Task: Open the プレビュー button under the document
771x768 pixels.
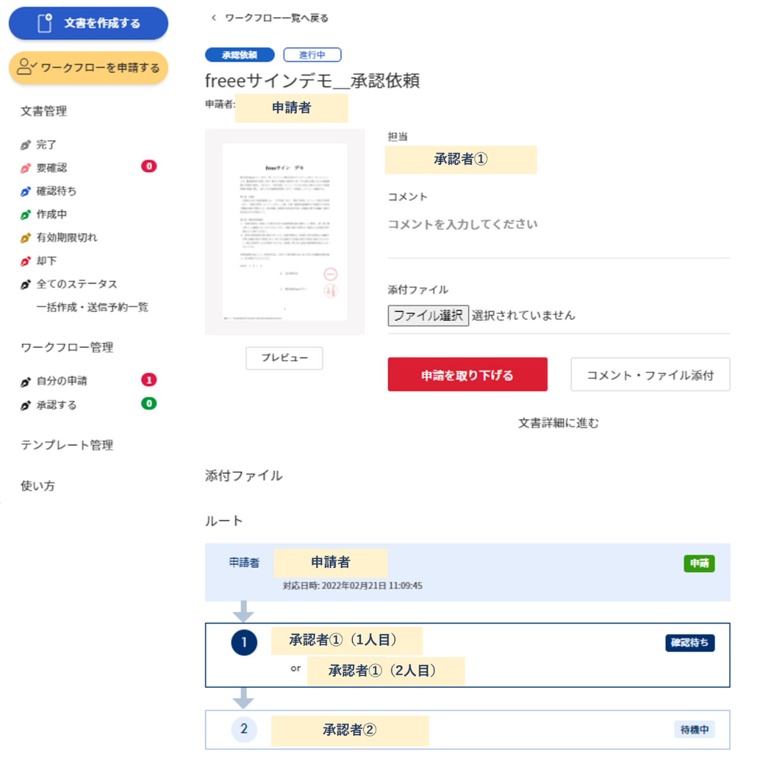Action: click(x=285, y=358)
